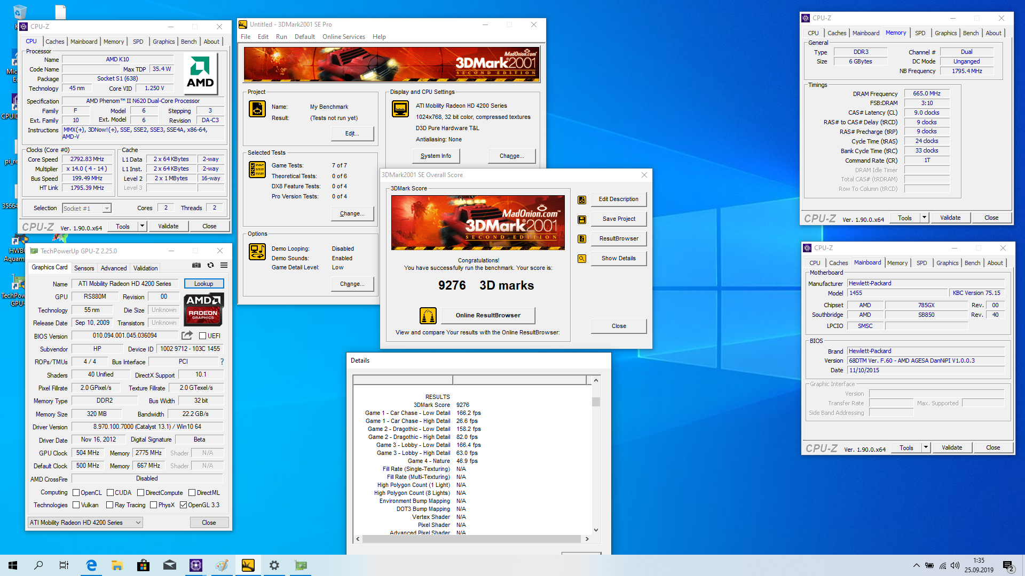
Task: Open File Explorer from the taskbar
Action: (117, 565)
